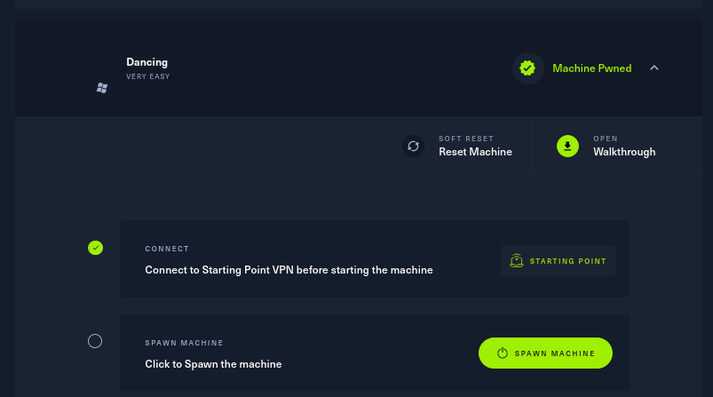Click the Connect to Starting Point VPN instruction
This screenshot has width=713, height=397.
(x=289, y=270)
